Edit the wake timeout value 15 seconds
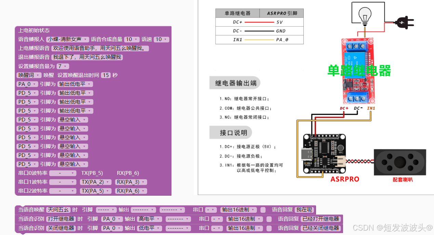Viewport: 434px width, 235px height. click(106, 75)
